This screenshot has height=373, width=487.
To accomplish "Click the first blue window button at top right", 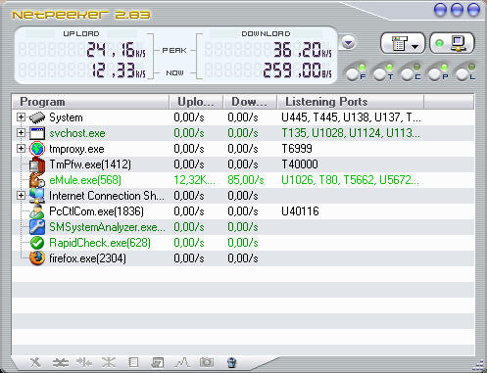I will (440, 10).
